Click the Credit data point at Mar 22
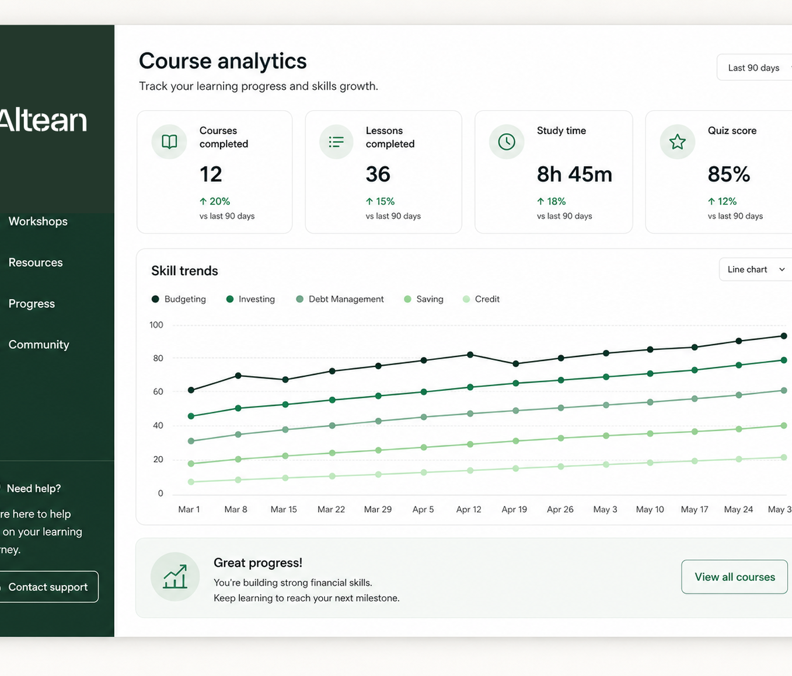 coord(332,476)
